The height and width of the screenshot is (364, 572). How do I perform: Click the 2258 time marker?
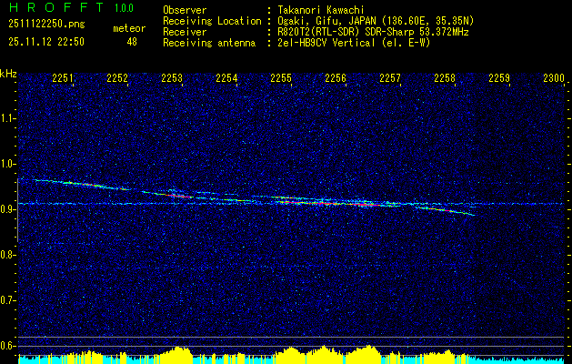(445, 78)
